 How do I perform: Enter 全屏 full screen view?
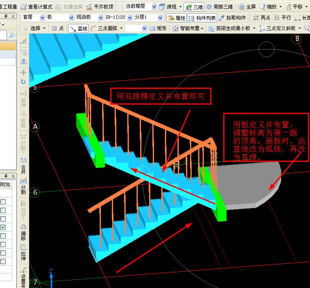point(247,7)
